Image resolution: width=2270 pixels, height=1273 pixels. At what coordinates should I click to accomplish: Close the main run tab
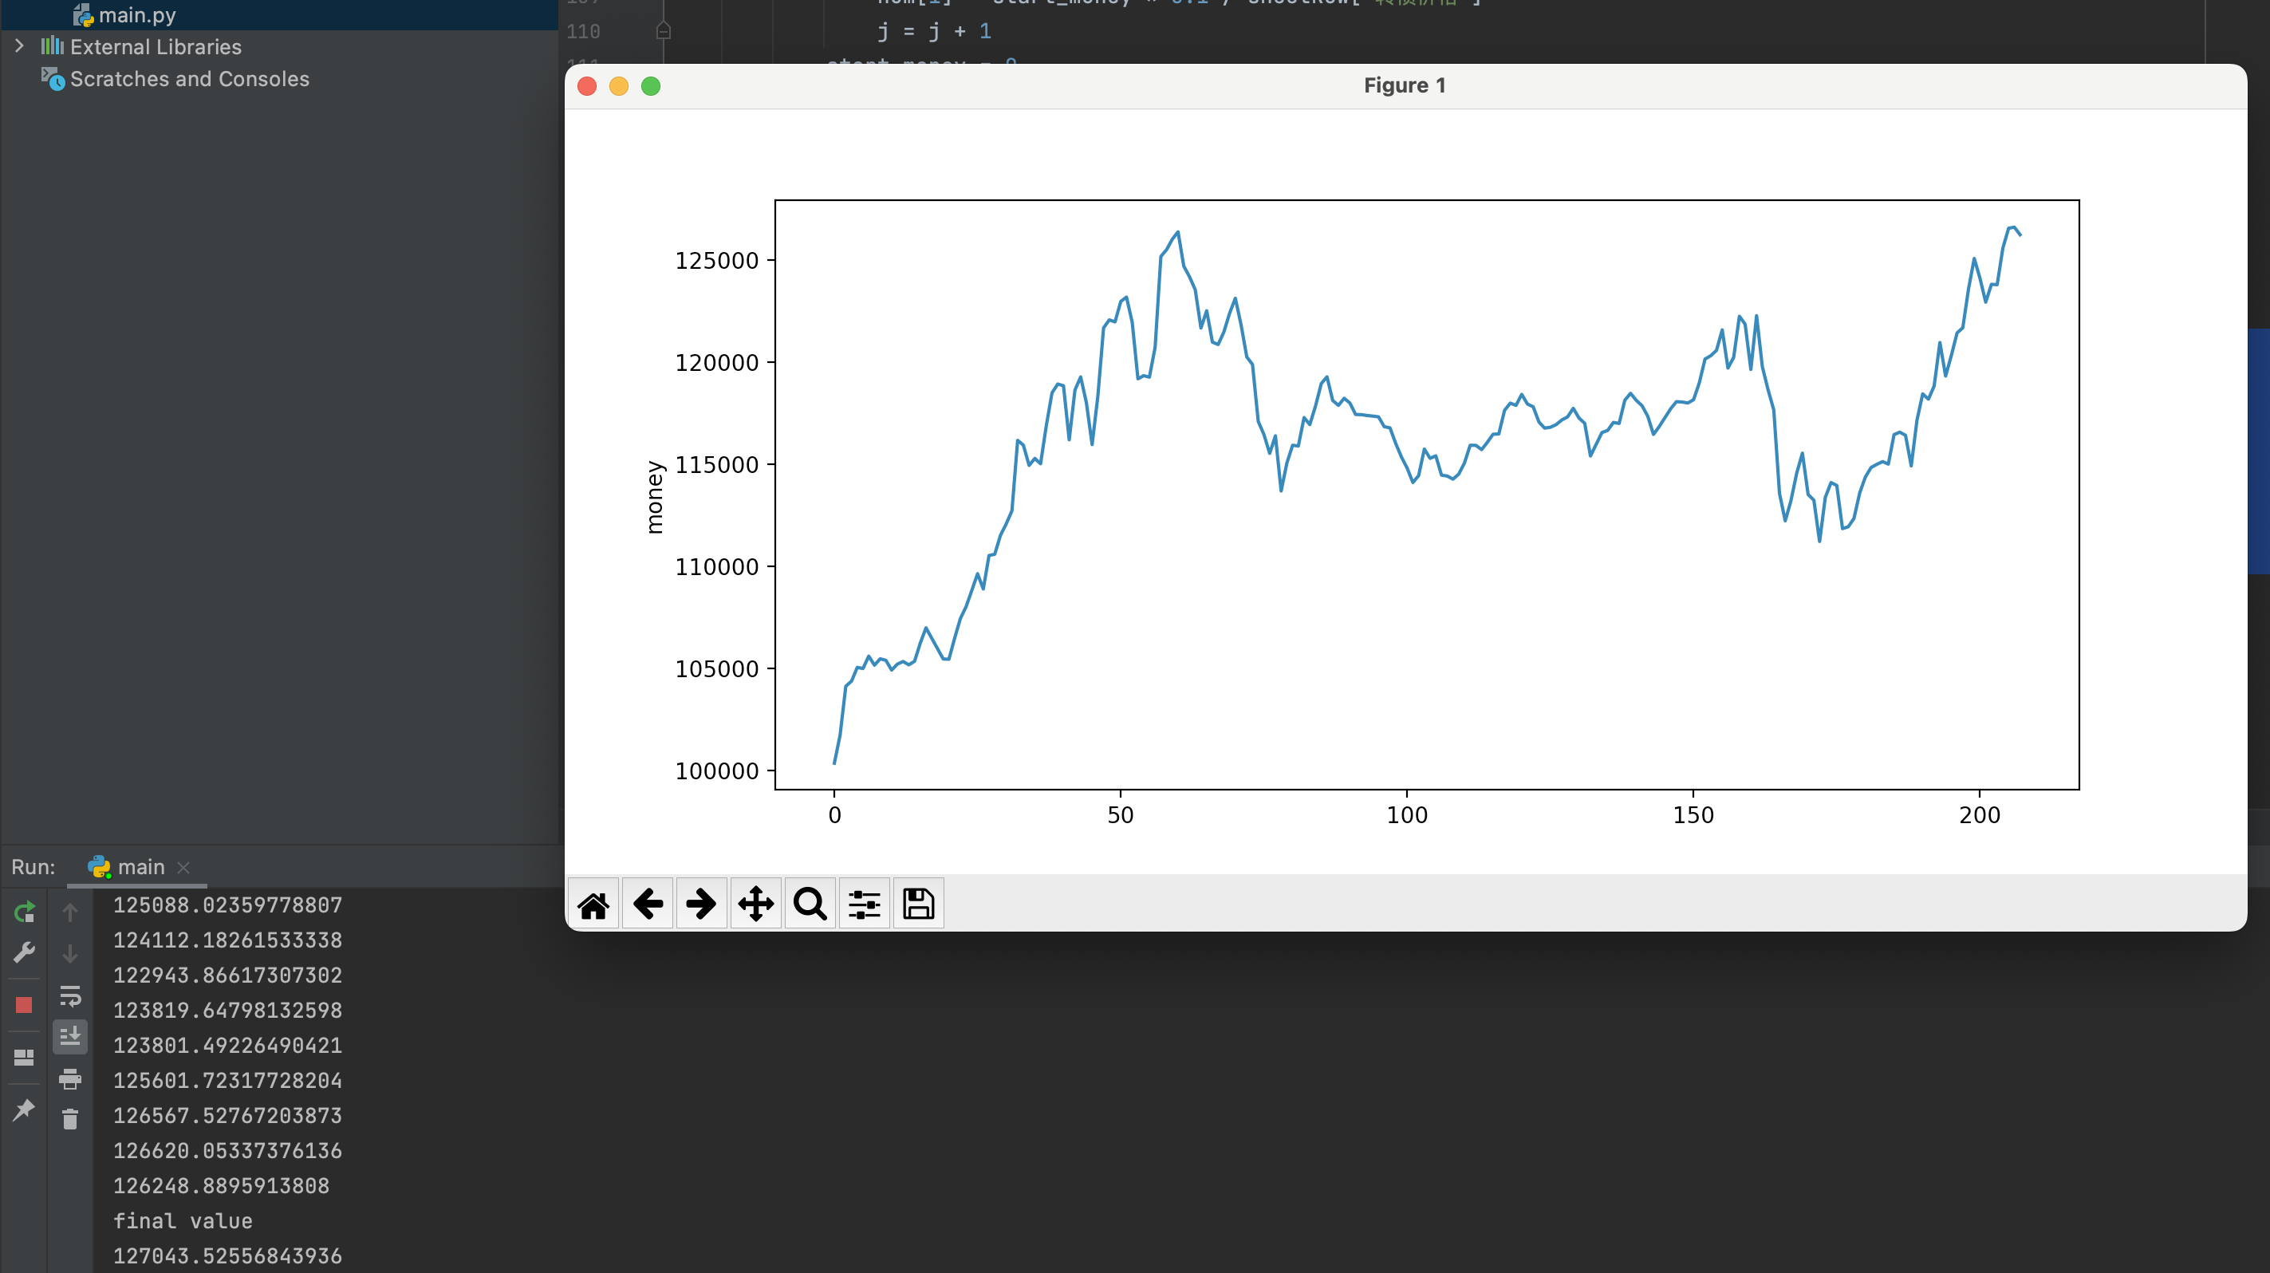183,868
